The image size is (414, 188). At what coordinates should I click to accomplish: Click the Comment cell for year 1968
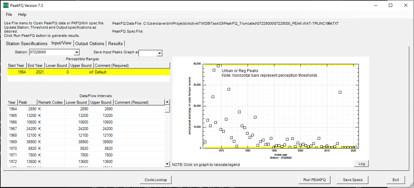coord(139,135)
